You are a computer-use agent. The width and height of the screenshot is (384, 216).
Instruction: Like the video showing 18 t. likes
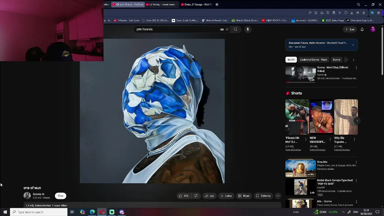pyautogui.click(x=184, y=196)
